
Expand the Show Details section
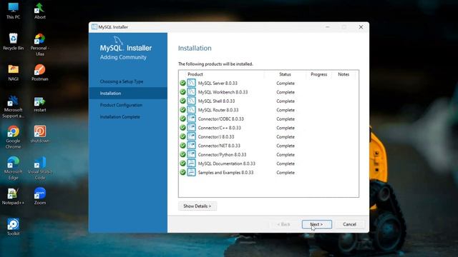pos(198,206)
